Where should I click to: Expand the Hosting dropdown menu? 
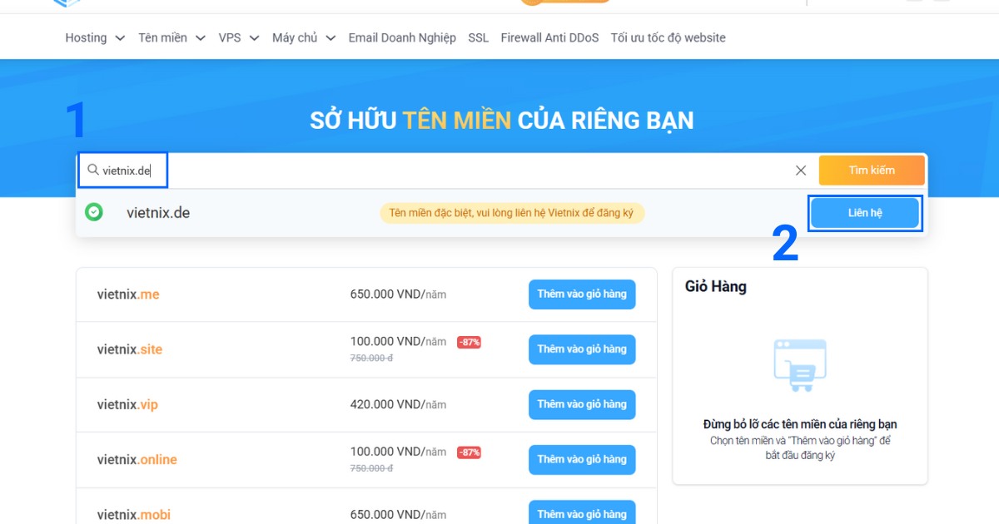pyautogui.click(x=94, y=37)
